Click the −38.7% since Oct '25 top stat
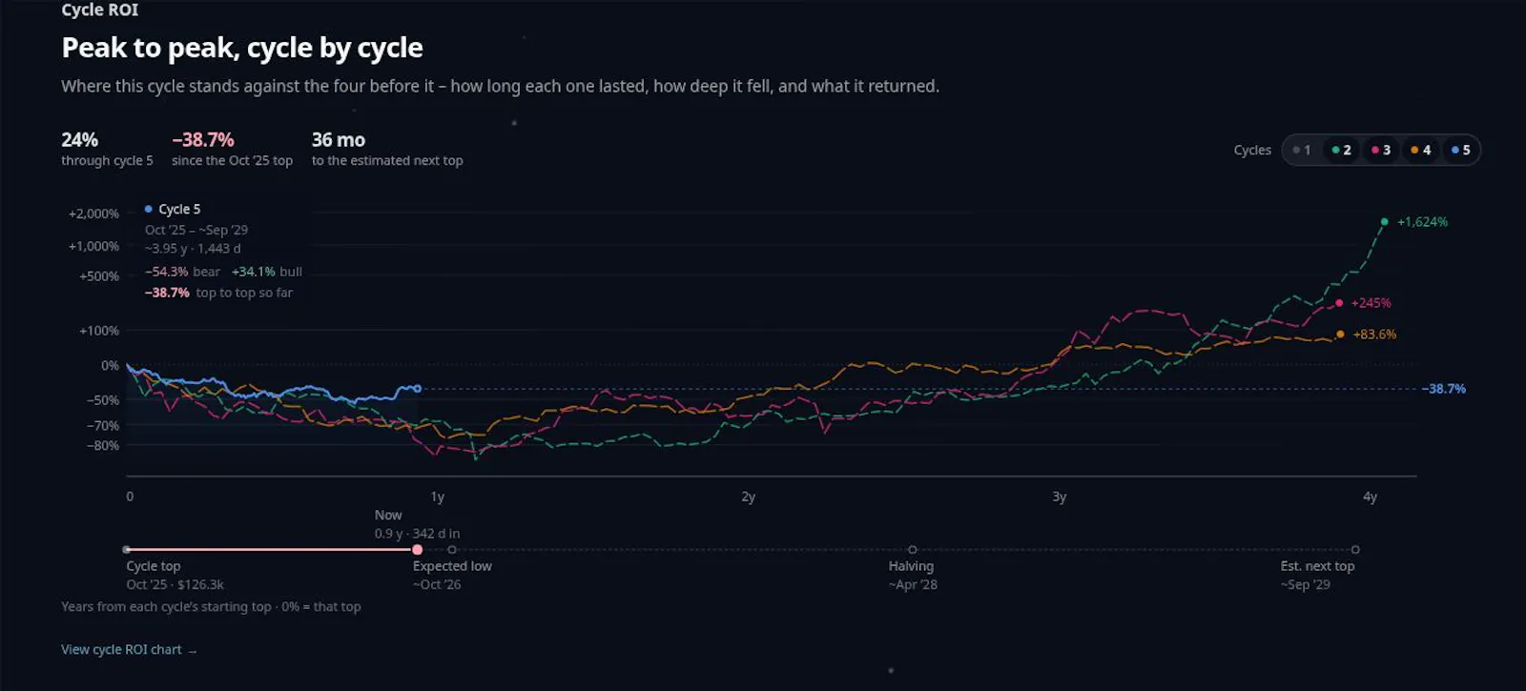The height and width of the screenshot is (691, 1526). point(232,150)
